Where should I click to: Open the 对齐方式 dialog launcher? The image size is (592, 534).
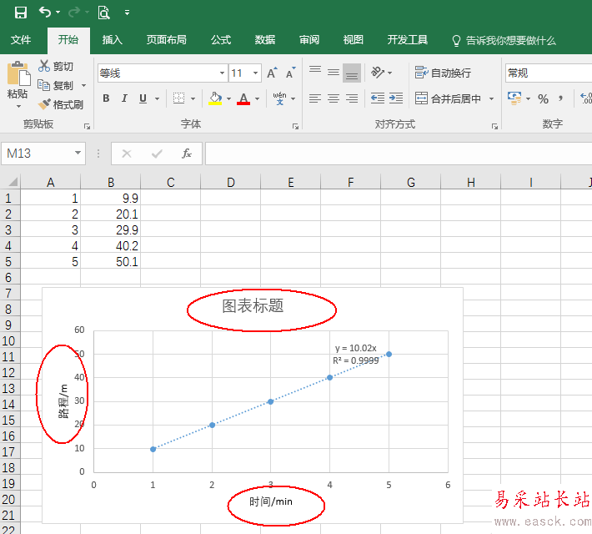(494, 127)
